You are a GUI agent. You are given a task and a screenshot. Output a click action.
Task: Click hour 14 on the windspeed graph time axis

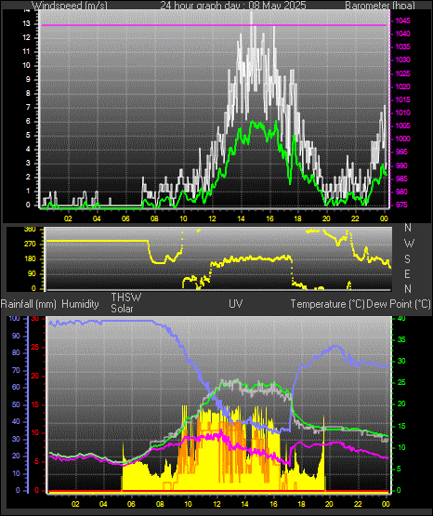[x=241, y=218]
